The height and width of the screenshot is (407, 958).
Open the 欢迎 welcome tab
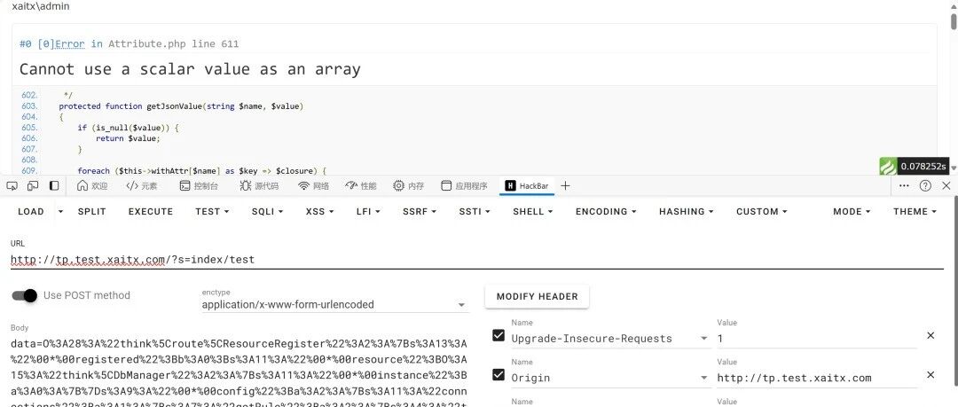[92, 186]
